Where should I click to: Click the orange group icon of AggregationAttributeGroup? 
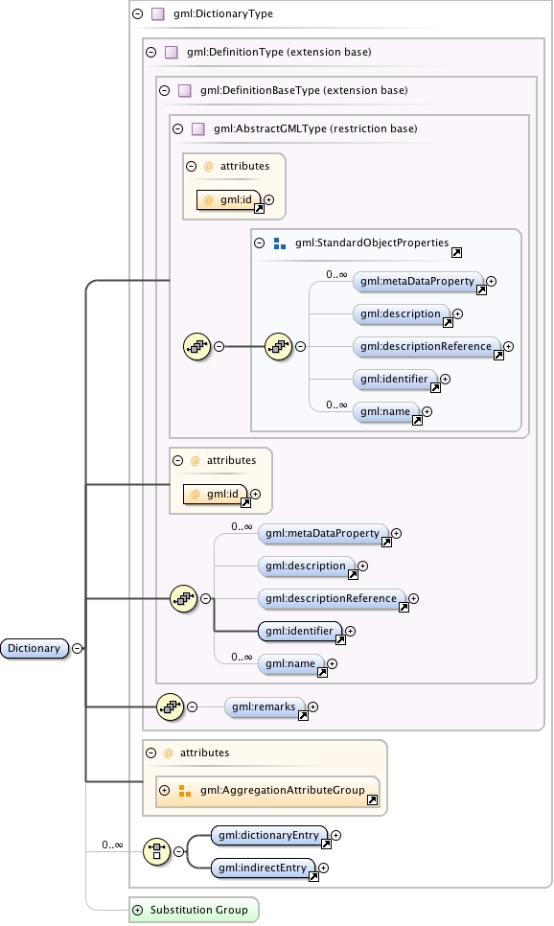pyautogui.click(x=185, y=790)
